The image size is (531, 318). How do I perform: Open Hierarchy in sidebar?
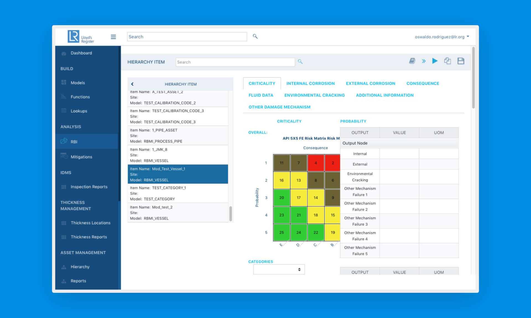click(80, 267)
